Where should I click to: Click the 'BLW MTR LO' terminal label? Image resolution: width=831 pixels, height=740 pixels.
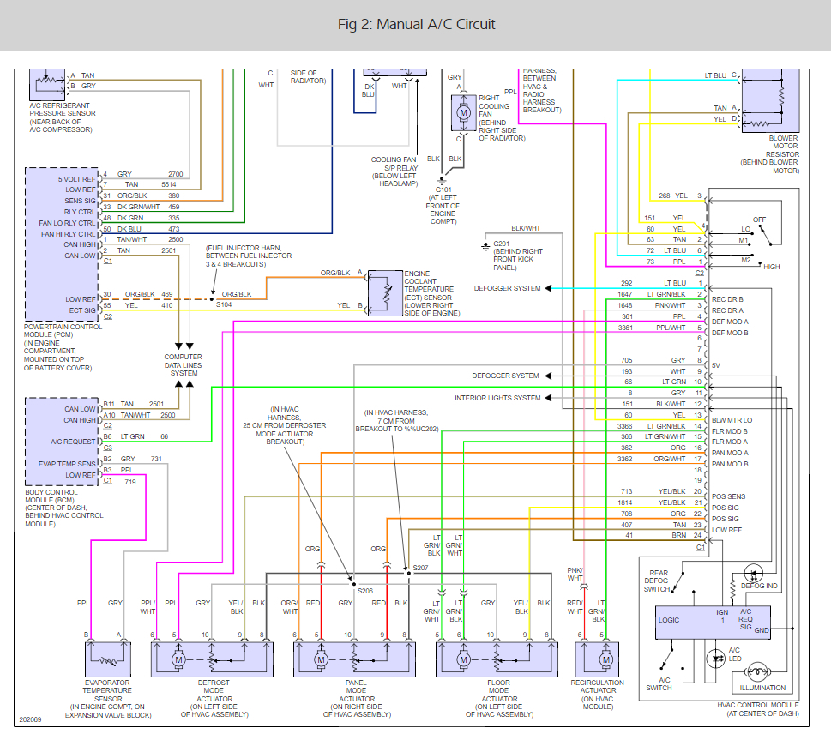click(732, 420)
